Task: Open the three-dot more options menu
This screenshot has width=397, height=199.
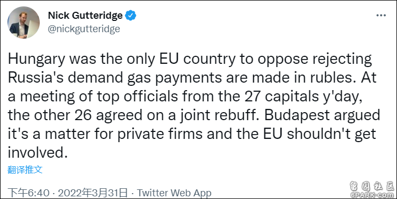Action: pos(381,16)
